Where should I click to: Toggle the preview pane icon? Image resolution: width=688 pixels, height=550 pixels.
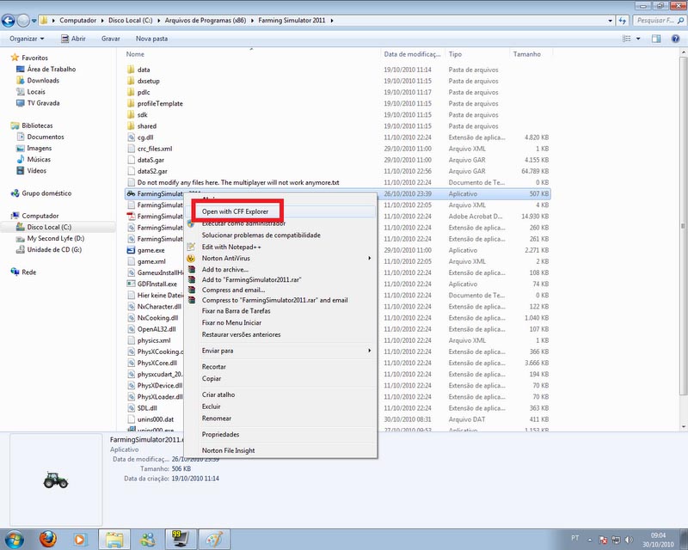point(655,39)
